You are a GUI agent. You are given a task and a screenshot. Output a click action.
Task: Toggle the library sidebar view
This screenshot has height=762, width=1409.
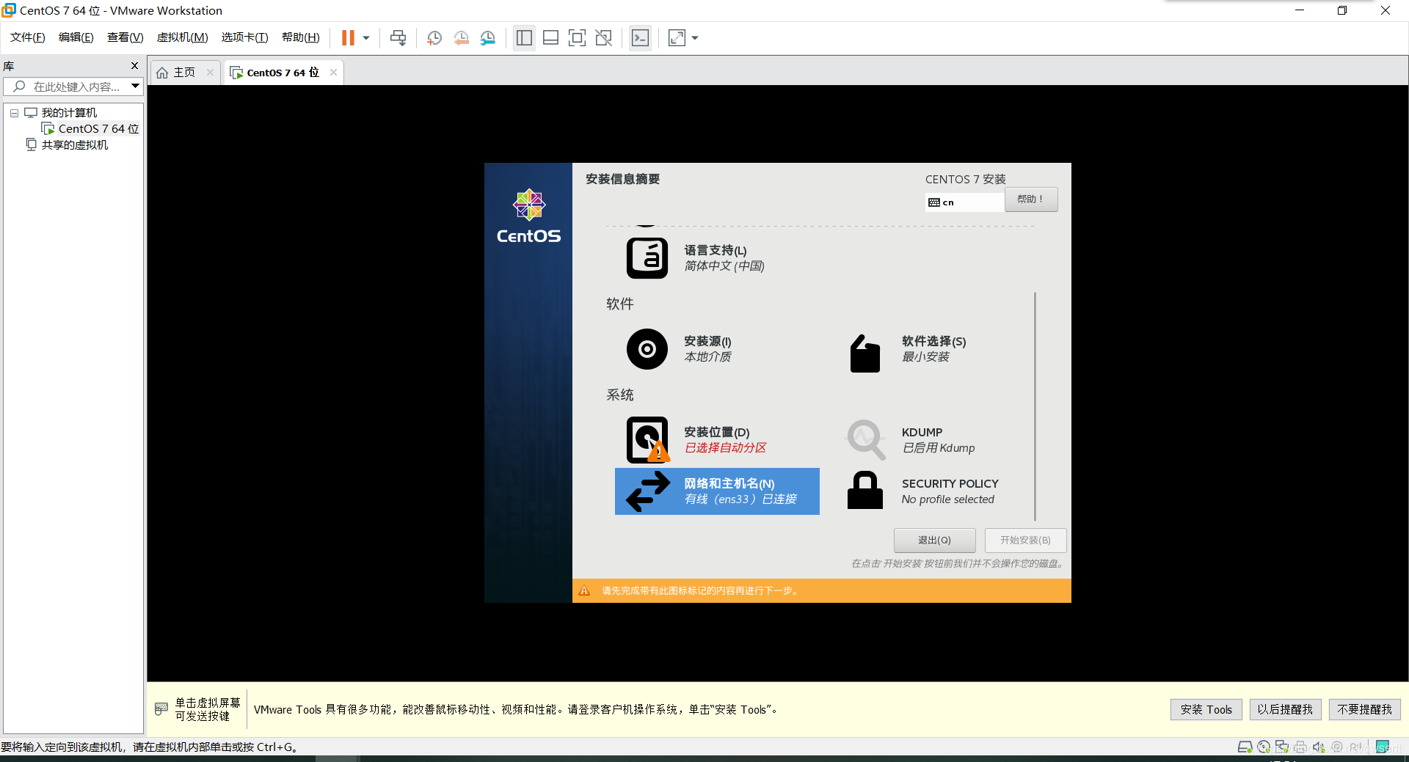(x=524, y=38)
